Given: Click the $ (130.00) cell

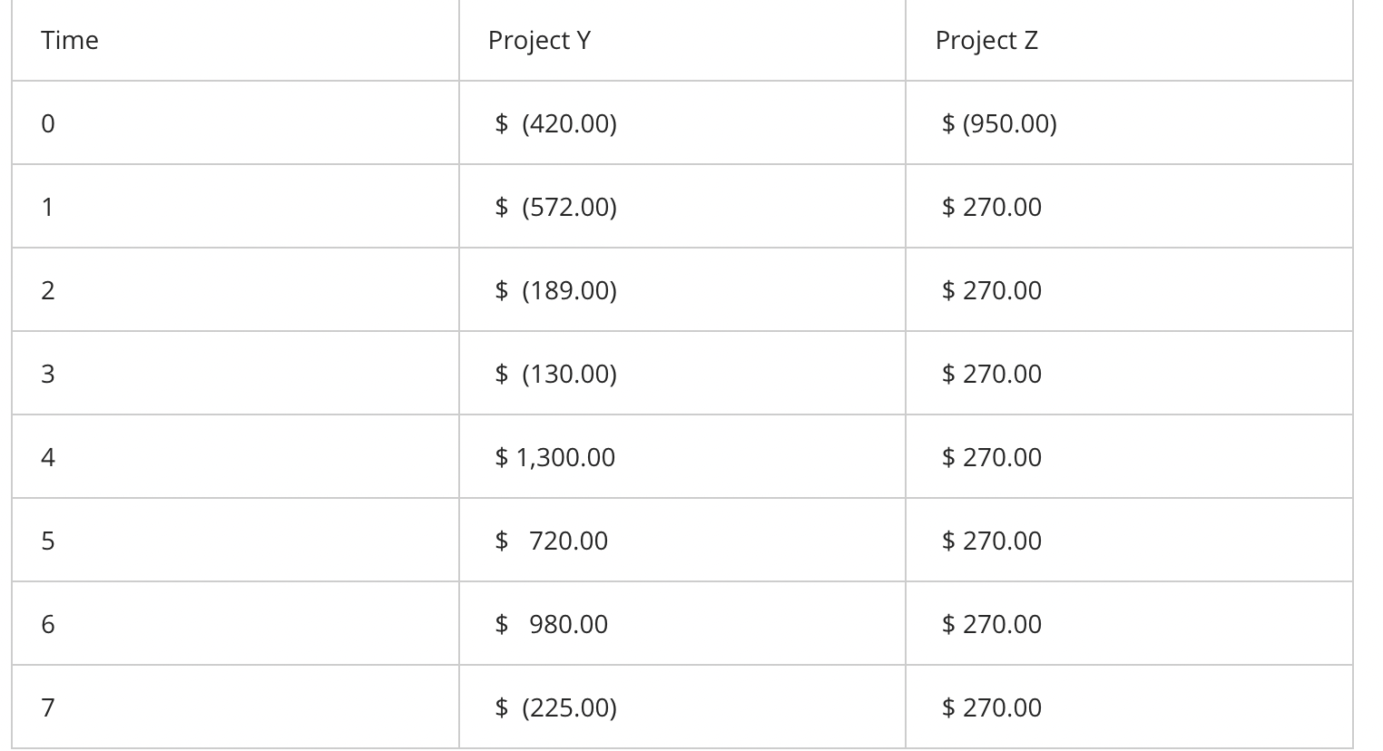Looking at the screenshot, I should (x=555, y=374).
